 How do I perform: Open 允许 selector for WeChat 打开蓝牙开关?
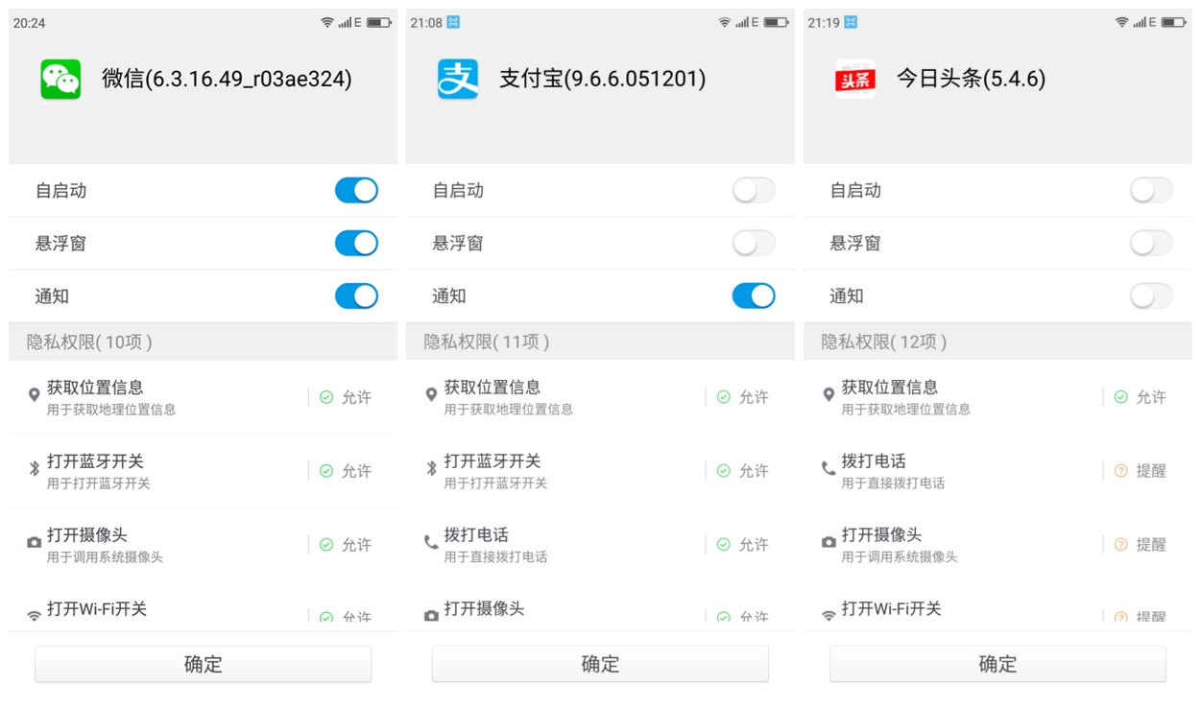[346, 471]
